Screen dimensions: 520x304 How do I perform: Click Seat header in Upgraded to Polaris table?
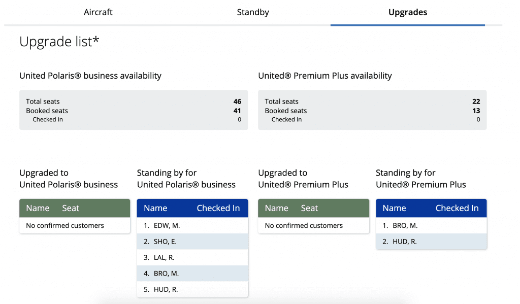pos(71,208)
